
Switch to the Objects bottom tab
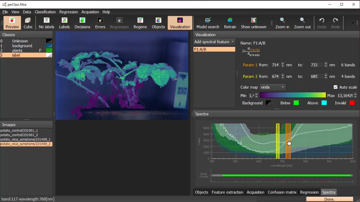click(x=201, y=192)
